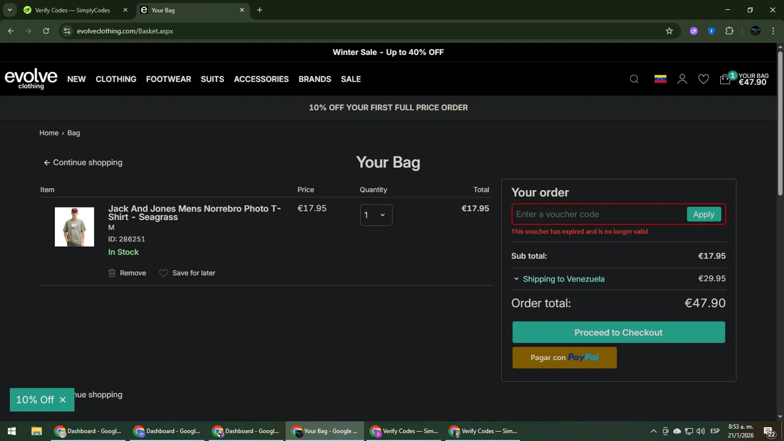Click the page vertical scrollbar
Viewport: 784px width, 441px height.
point(780,123)
